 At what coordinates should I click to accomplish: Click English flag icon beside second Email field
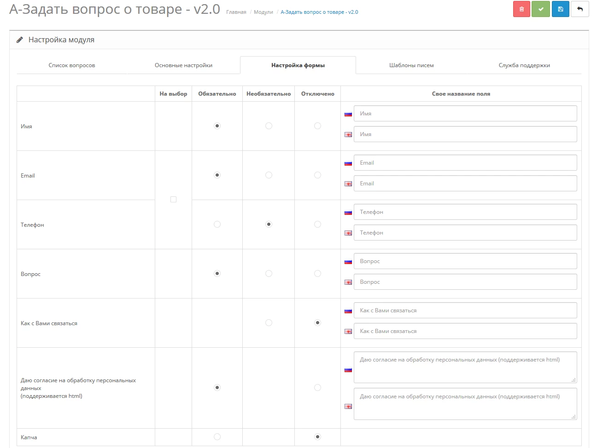[348, 184]
